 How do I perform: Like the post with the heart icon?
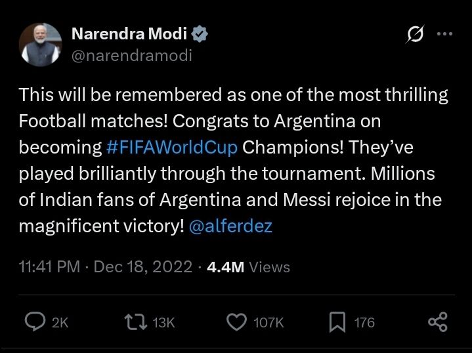point(235,322)
